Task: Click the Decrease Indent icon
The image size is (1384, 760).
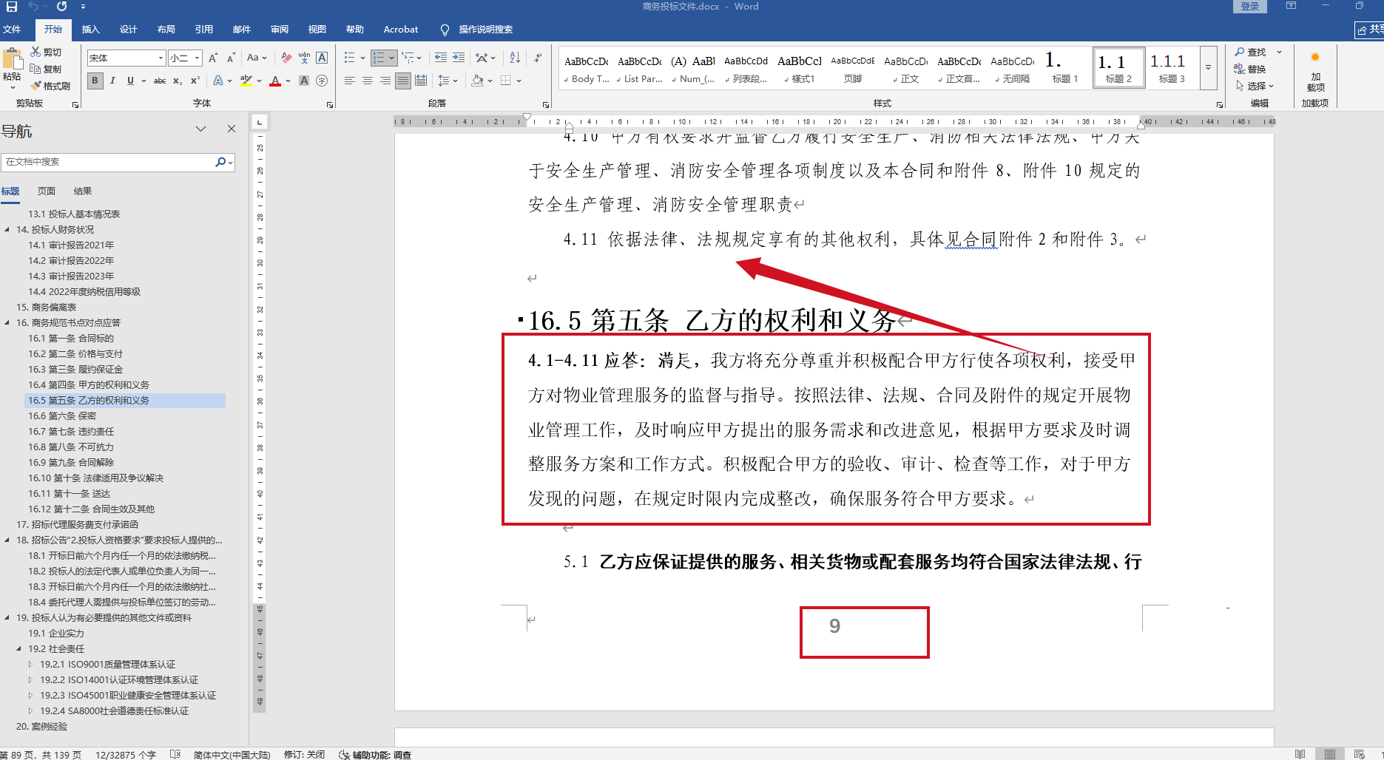Action: [x=441, y=58]
